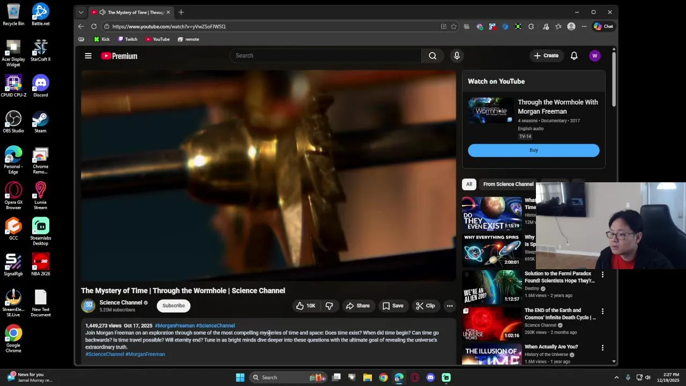The height and width of the screenshot is (386, 686).
Task: Open options for Fermi Paradox video
Action: (602, 274)
